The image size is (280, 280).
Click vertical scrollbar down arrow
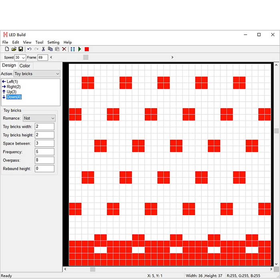pos(276,264)
